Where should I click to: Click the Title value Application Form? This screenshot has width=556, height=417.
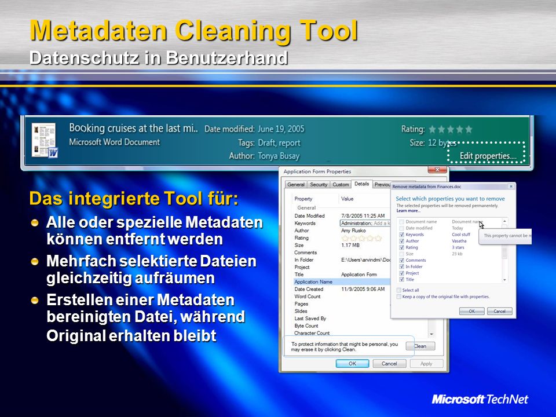(x=359, y=275)
